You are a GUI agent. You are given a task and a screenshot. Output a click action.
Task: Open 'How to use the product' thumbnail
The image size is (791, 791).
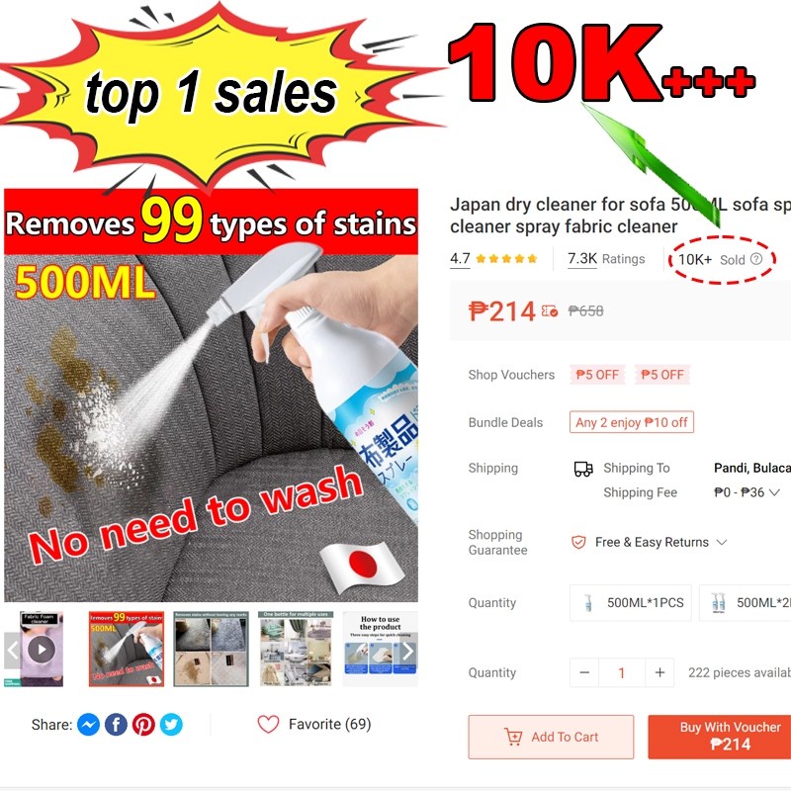click(380, 650)
